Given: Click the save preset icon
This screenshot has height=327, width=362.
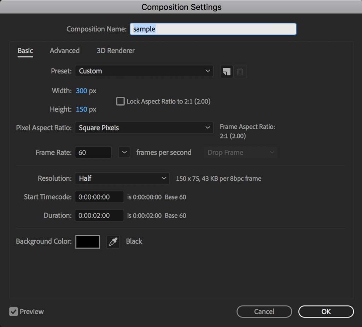Looking at the screenshot, I should [227, 71].
